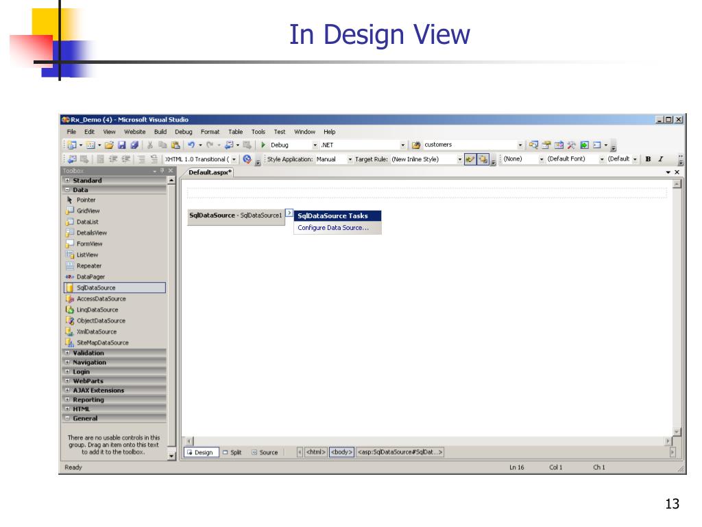The height and width of the screenshot is (527, 702).
Task: Collapse SqlDataSource smart tag arrow
Action: coord(289,213)
